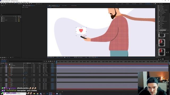Expand layer 10 twirl-down arrow

tap(5, 76)
